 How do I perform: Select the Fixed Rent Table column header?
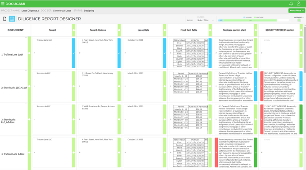tap(189, 30)
